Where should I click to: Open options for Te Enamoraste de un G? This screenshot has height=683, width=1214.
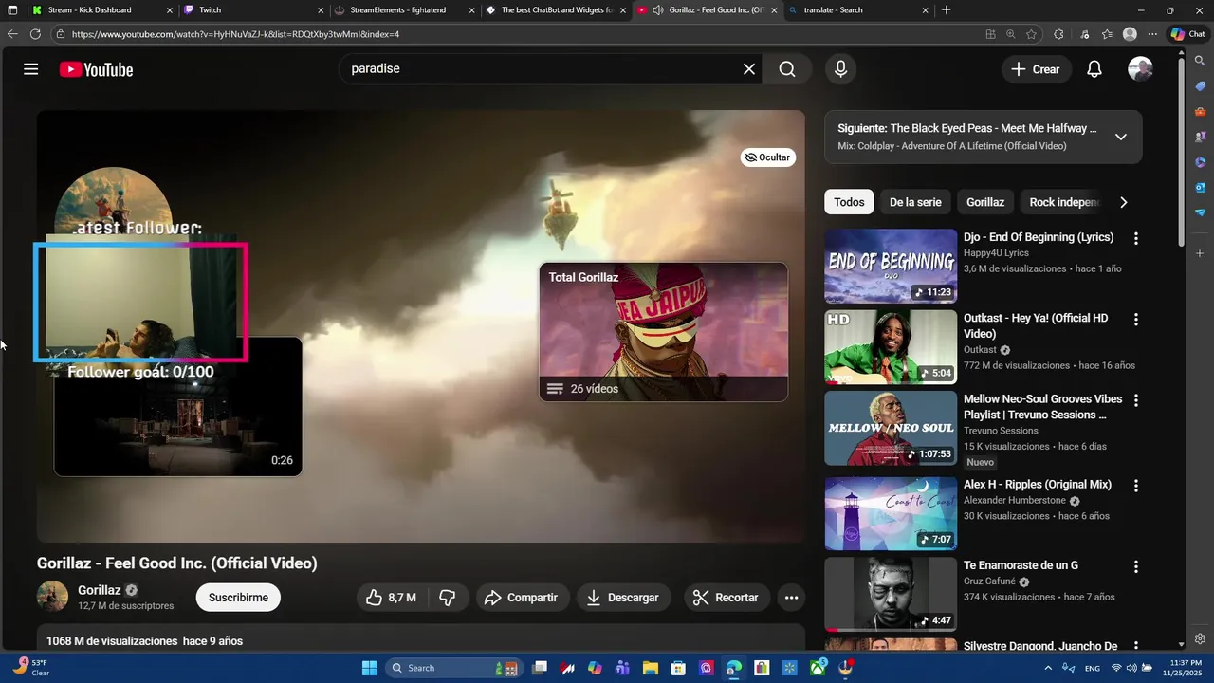(x=1136, y=566)
